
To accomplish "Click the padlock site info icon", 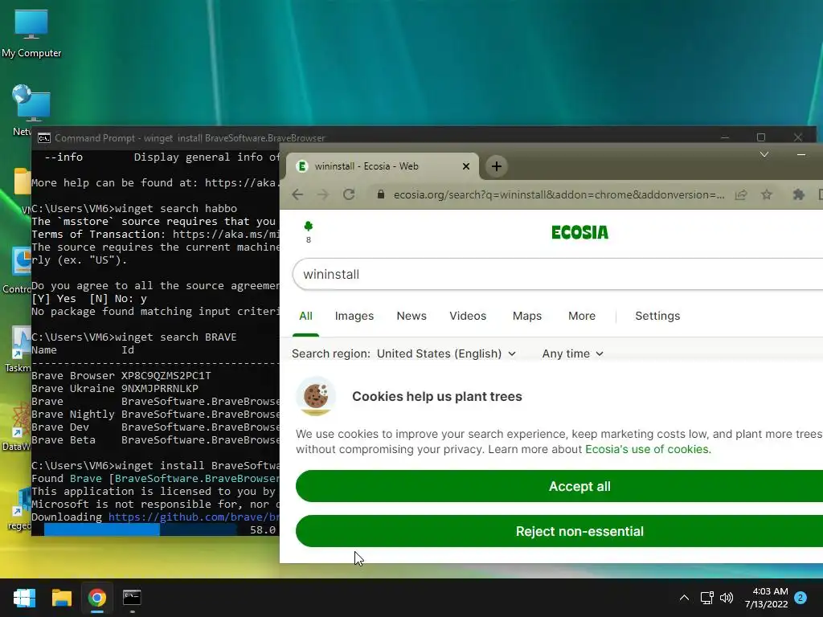I will point(381,194).
